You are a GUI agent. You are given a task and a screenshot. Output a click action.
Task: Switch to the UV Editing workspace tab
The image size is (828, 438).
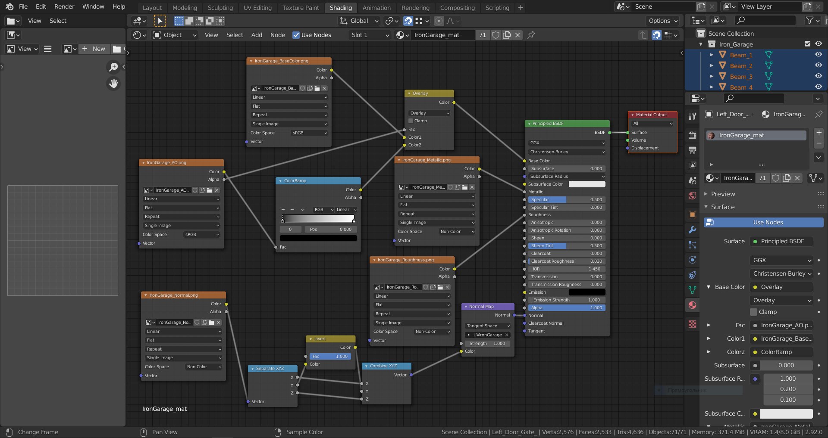(x=257, y=8)
